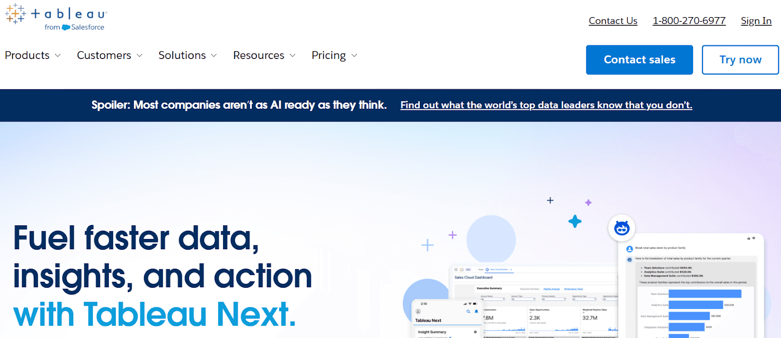Open the Pricing menu
781x338 pixels.
coord(329,56)
